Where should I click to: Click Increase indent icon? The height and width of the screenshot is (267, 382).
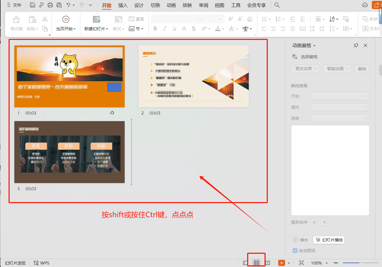[x=302, y=19]
